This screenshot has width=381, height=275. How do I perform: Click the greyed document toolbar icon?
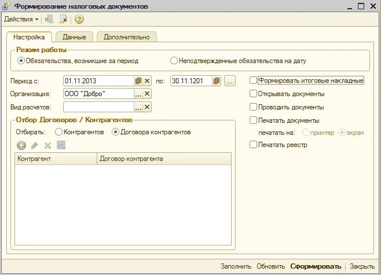(x=49, y=19)
